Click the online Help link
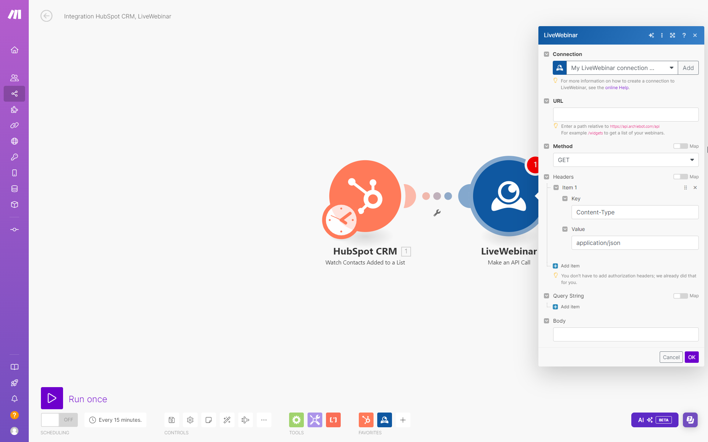Image resolution: width=708 pixels, height=442 pixels. 616,88
